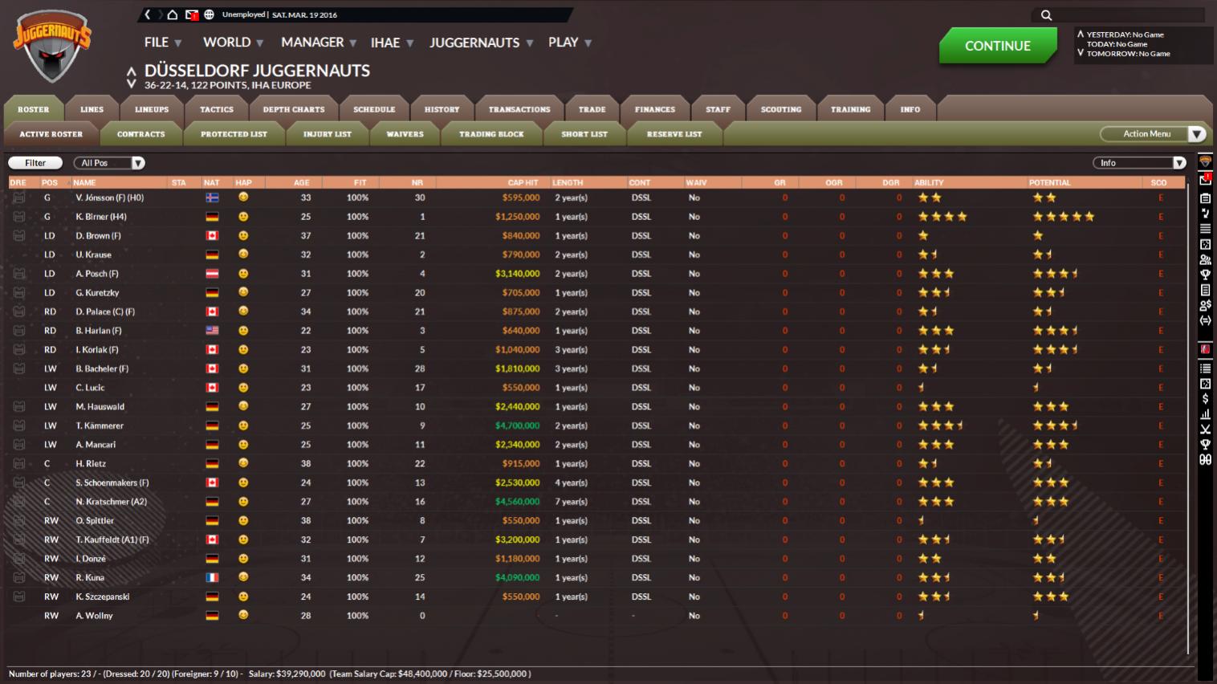Click the bar chart icon in sidebar
Viewport: 1217px width, 684px height.
(1205, 414)
